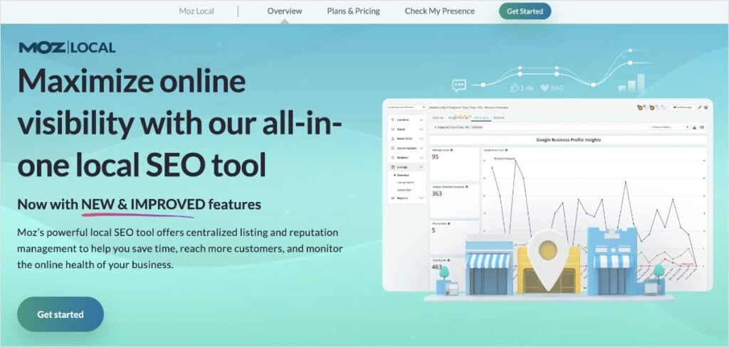The width and height of the screenshot is (729, 347).
Task: Select the Overview item under Listings
Action: point(403,175)
